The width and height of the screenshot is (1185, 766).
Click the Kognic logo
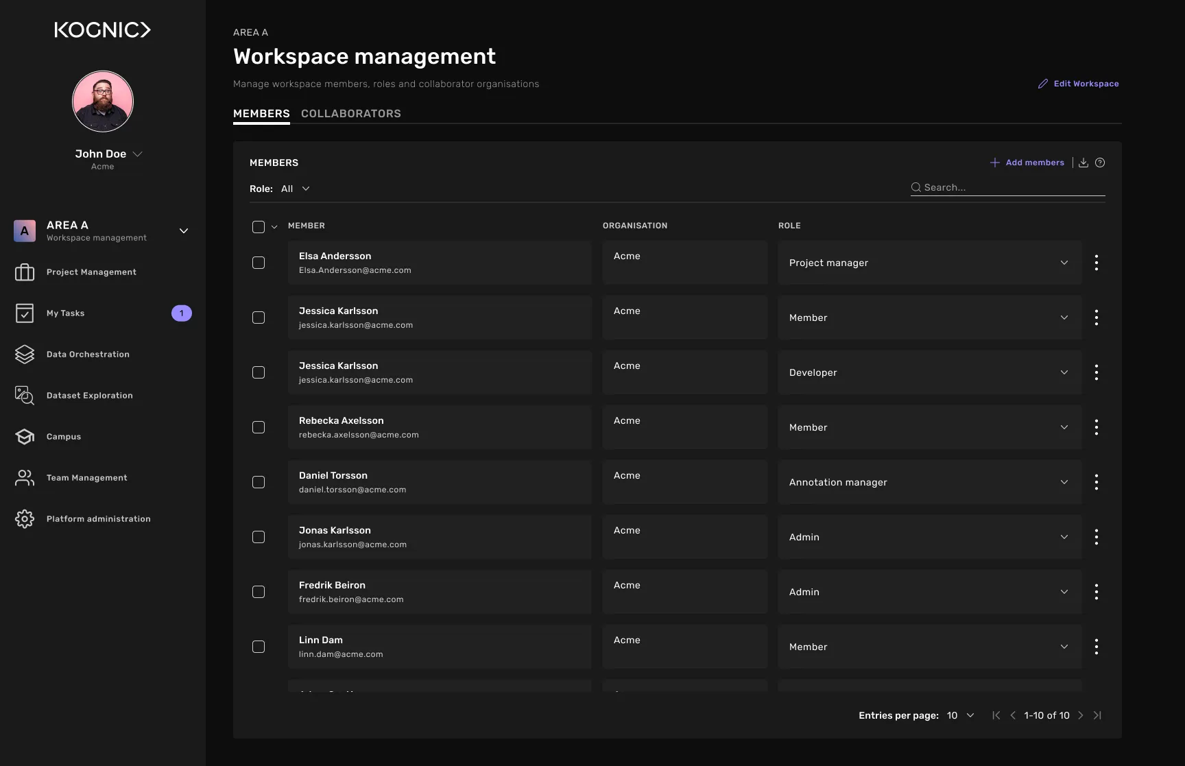(103, 29)
